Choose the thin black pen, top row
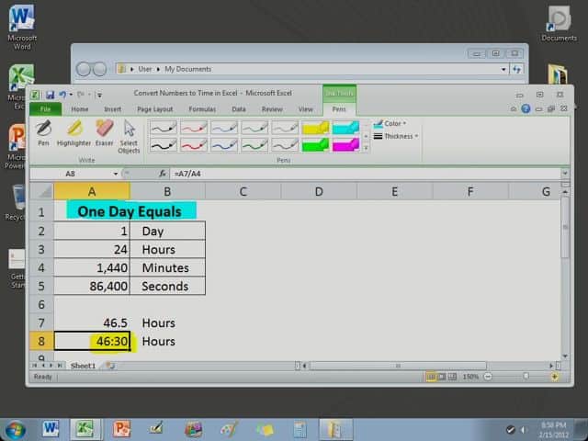Viewport: 588px width, 441px height. pos(164,128)
